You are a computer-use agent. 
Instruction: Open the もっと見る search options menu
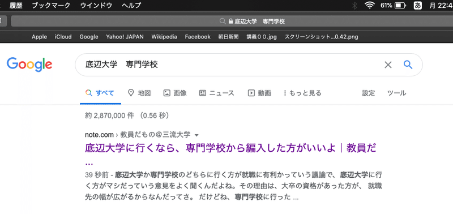[x=302, y=93]
